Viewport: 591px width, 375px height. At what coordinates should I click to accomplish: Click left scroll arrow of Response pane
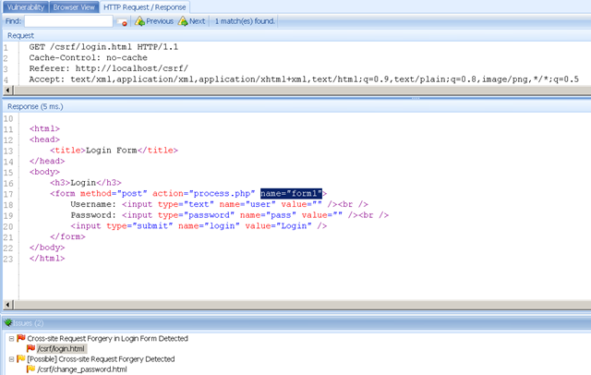pos(8,305)
